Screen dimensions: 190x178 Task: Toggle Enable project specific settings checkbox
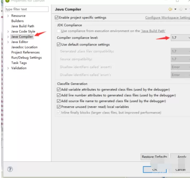[x=57, y=18]
